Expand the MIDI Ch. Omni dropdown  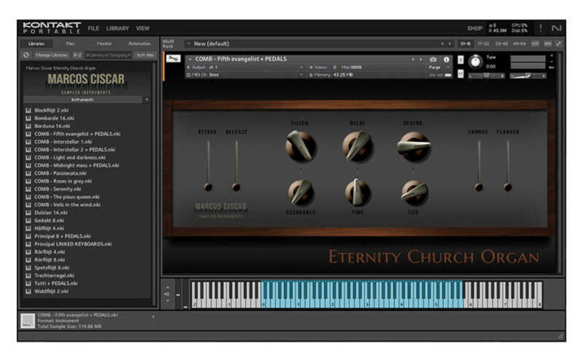301,75
